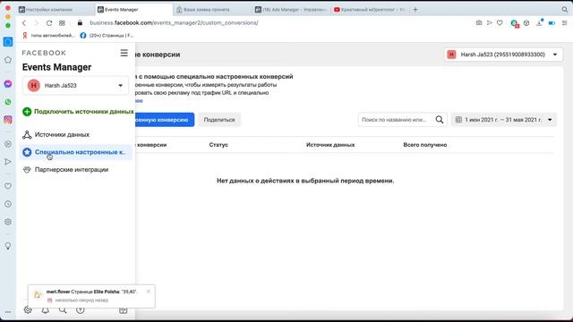Click the Статус column header
Image resolution: width=573 pixels, height=322 pixels.
218,145
